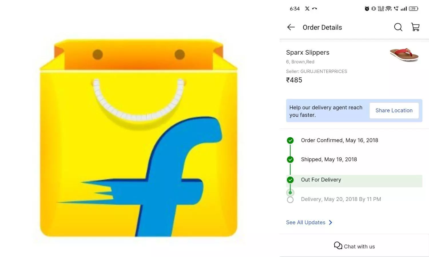
Task: Tap the Out For Delivery checkmark icon
Action: click(x=290, y=180)
